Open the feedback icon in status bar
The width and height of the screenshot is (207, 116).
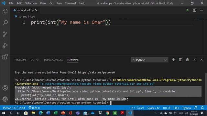pos(196,108)
